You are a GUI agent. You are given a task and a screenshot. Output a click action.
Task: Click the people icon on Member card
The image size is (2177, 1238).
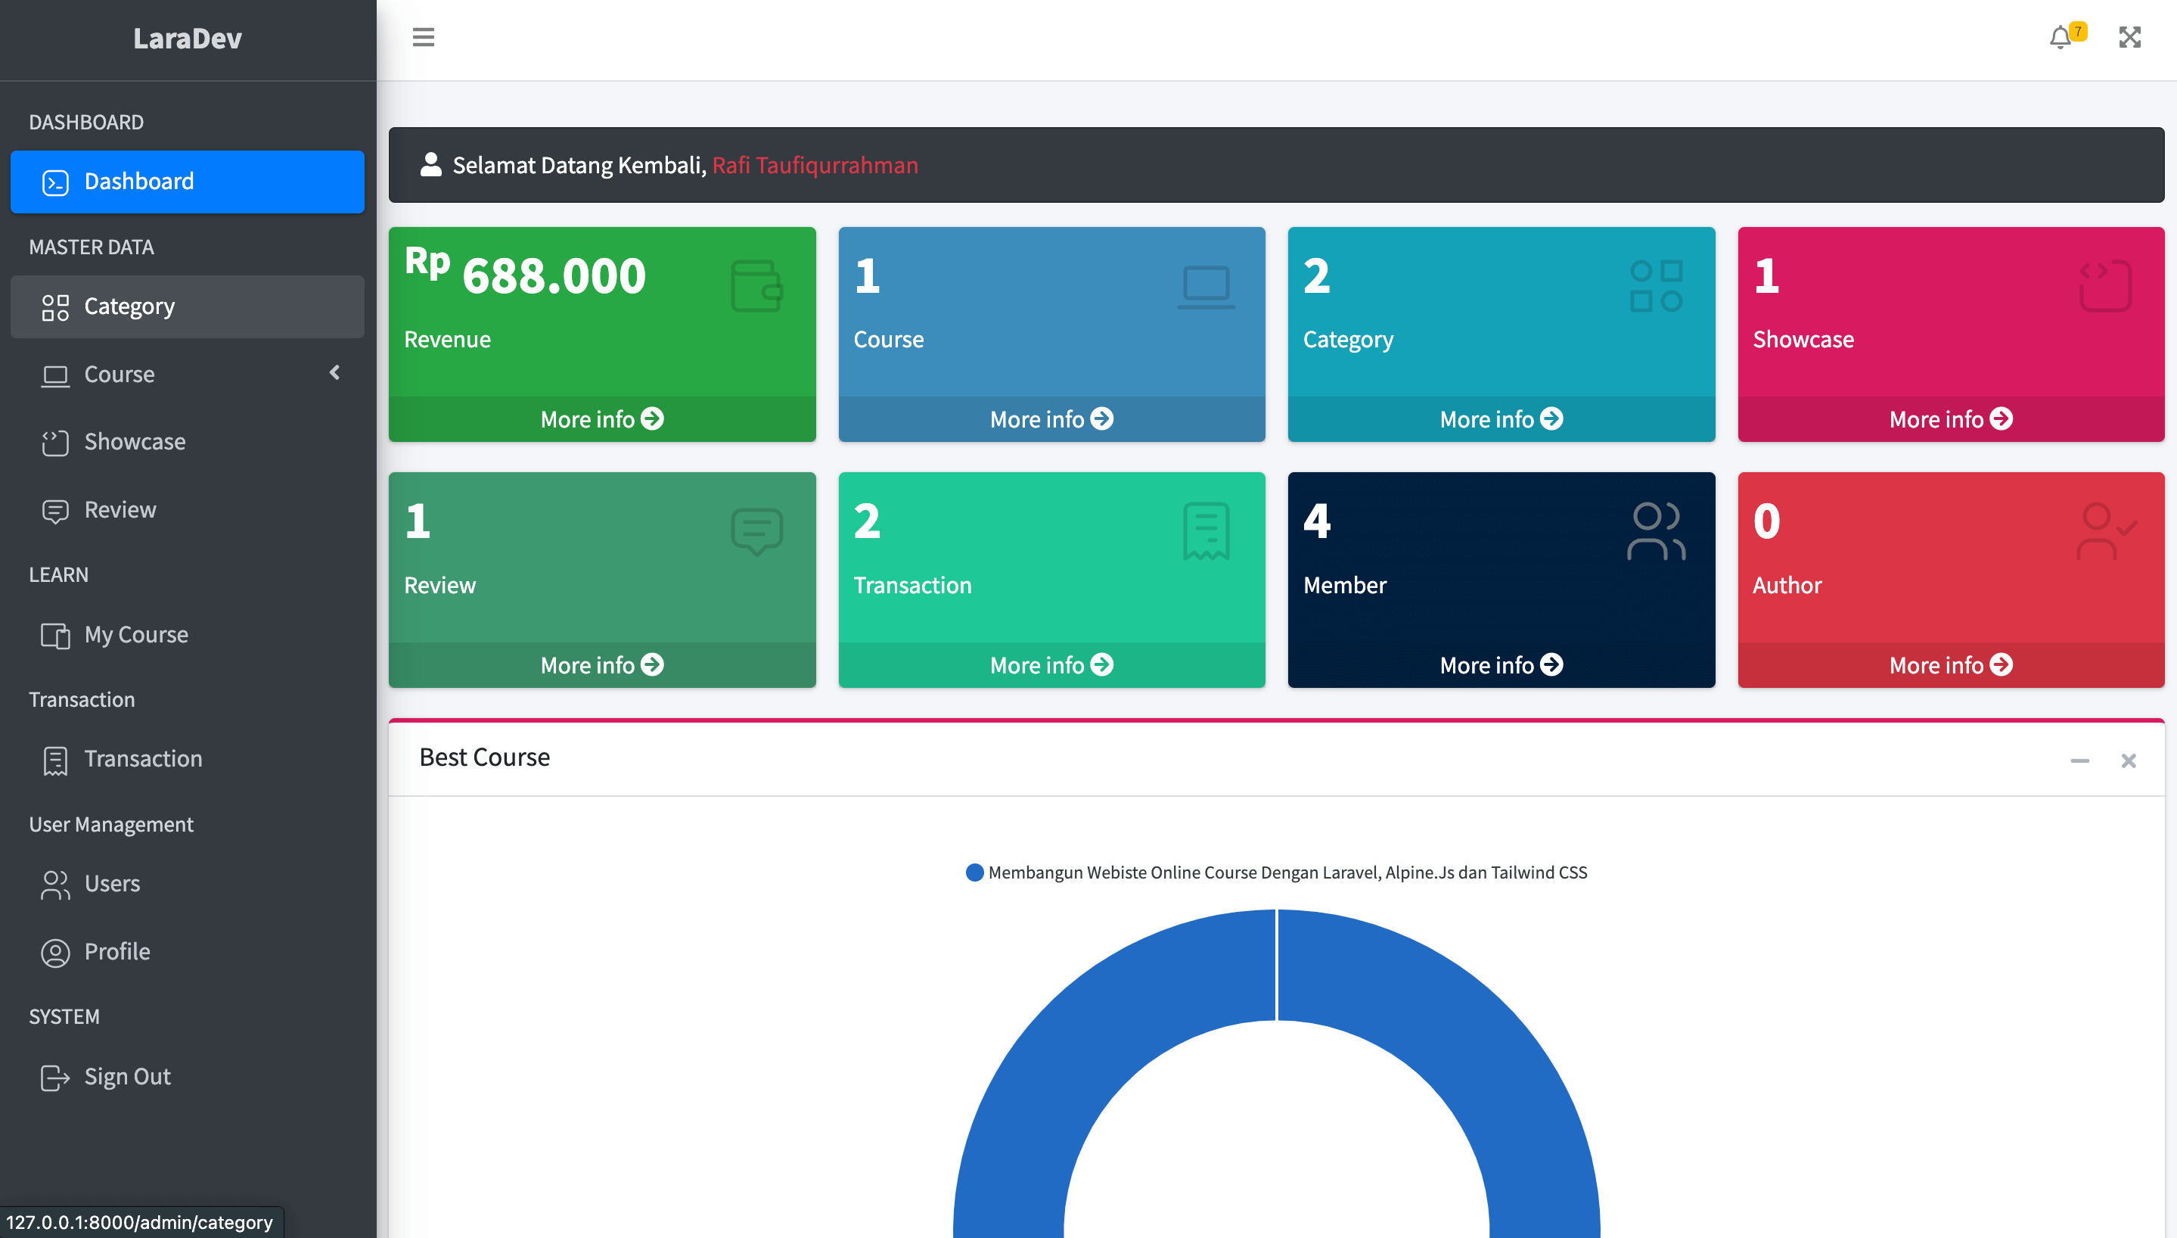(x=1655, y=531)
